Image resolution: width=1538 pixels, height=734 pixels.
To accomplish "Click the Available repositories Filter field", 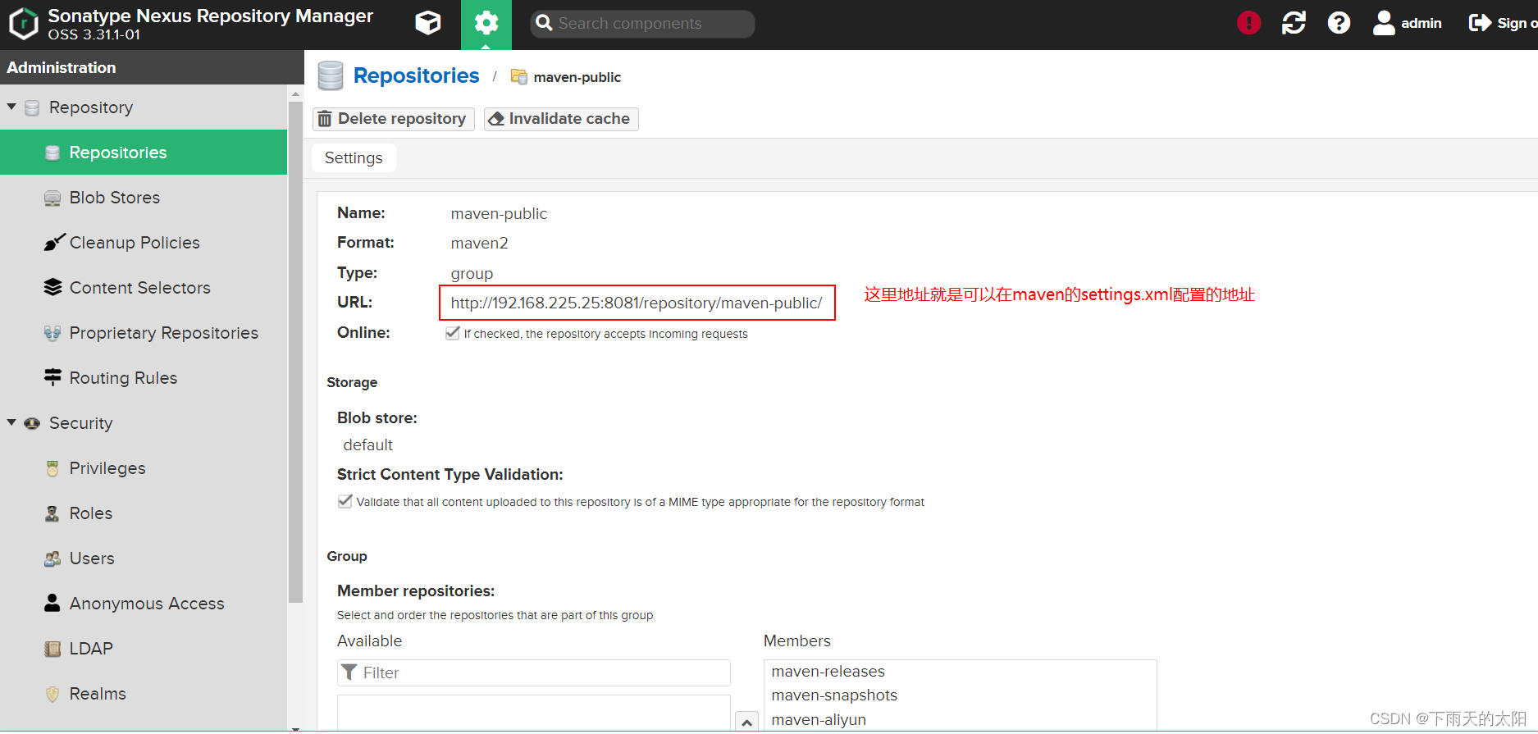I will pos(534,672).
